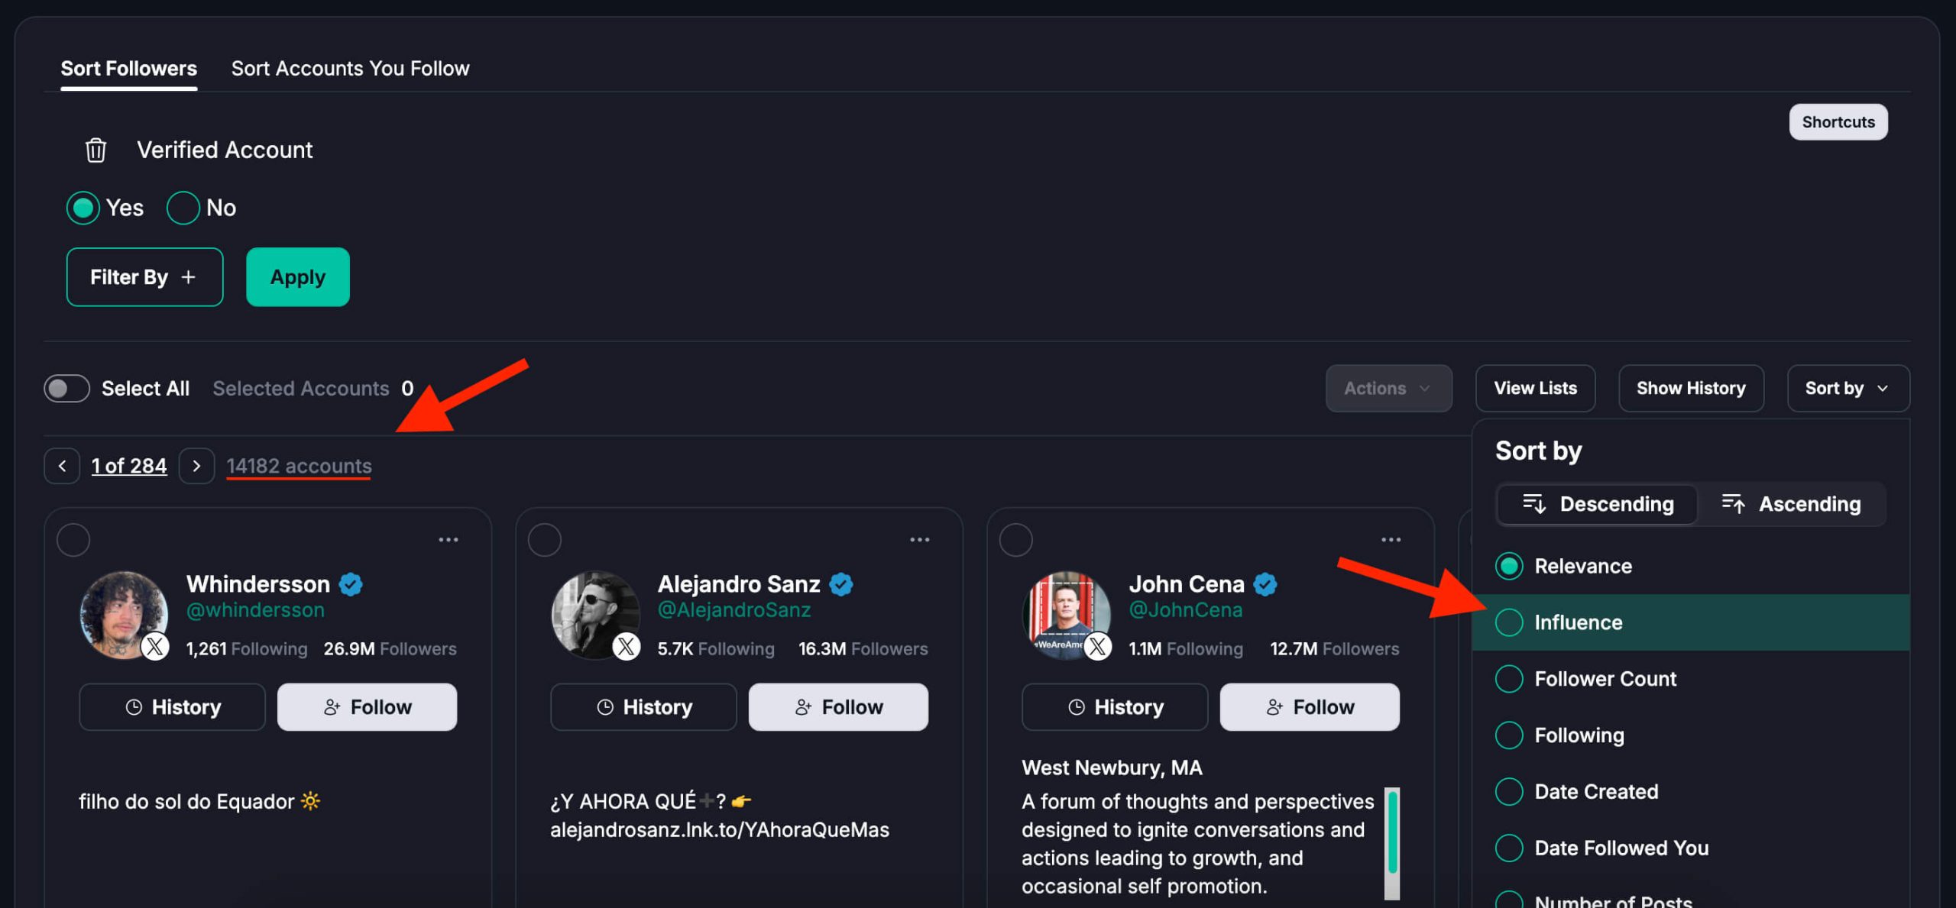Go to previous page of accounts

tap(62, 466)
